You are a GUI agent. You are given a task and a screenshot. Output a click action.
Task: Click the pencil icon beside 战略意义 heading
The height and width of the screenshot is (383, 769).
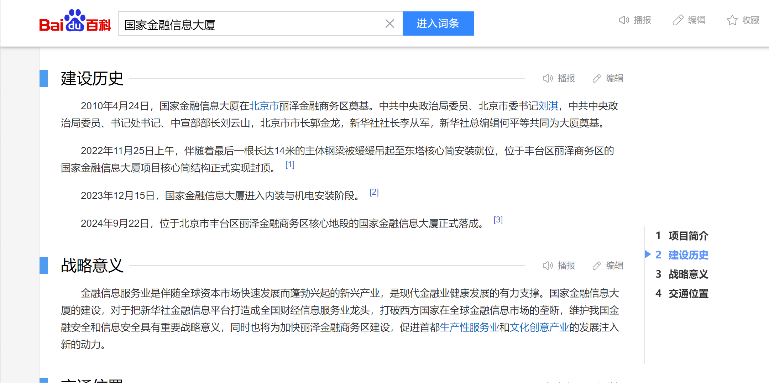pos(597,266)
